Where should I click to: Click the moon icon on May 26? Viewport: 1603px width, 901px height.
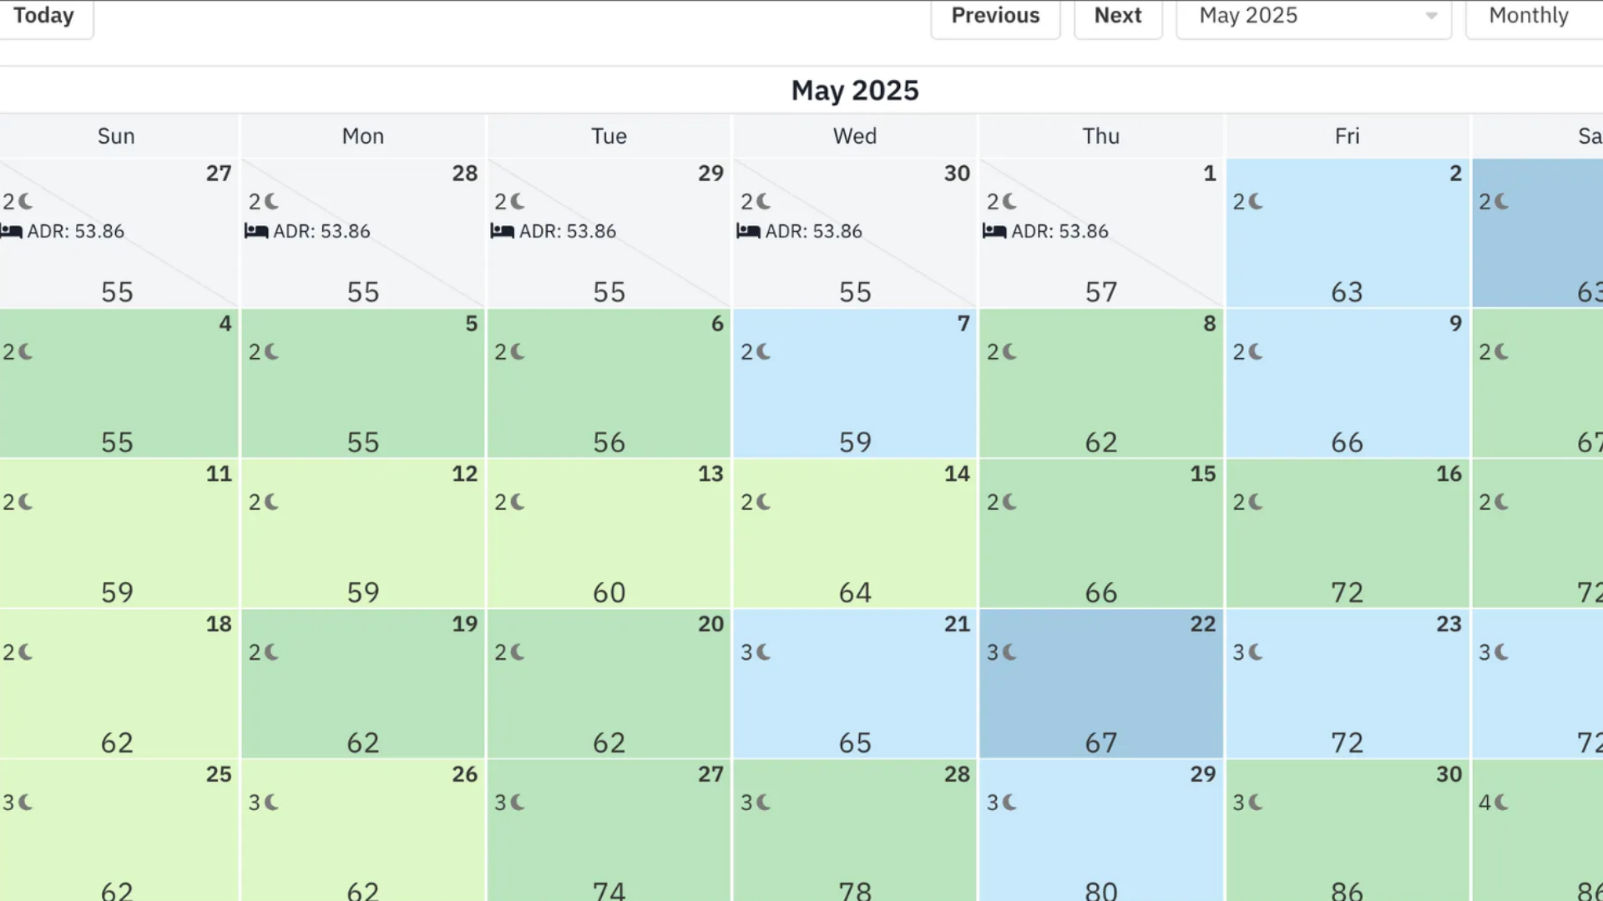(x=271, y=803)
